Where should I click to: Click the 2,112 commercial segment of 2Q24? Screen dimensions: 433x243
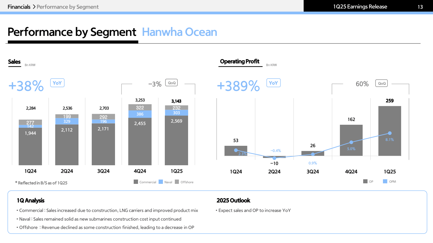[x=67, y=145]
